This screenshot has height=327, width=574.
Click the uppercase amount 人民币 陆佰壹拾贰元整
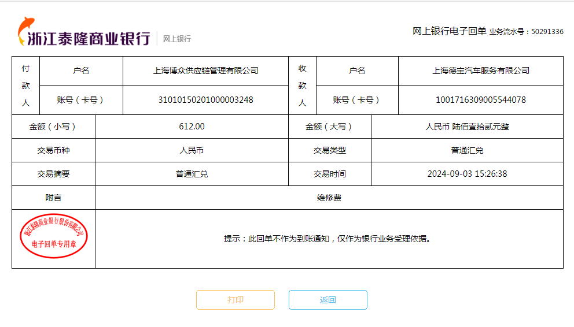pos(467,127)
